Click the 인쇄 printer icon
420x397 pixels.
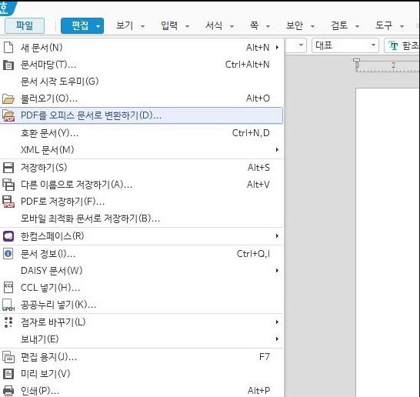point(8,391)
